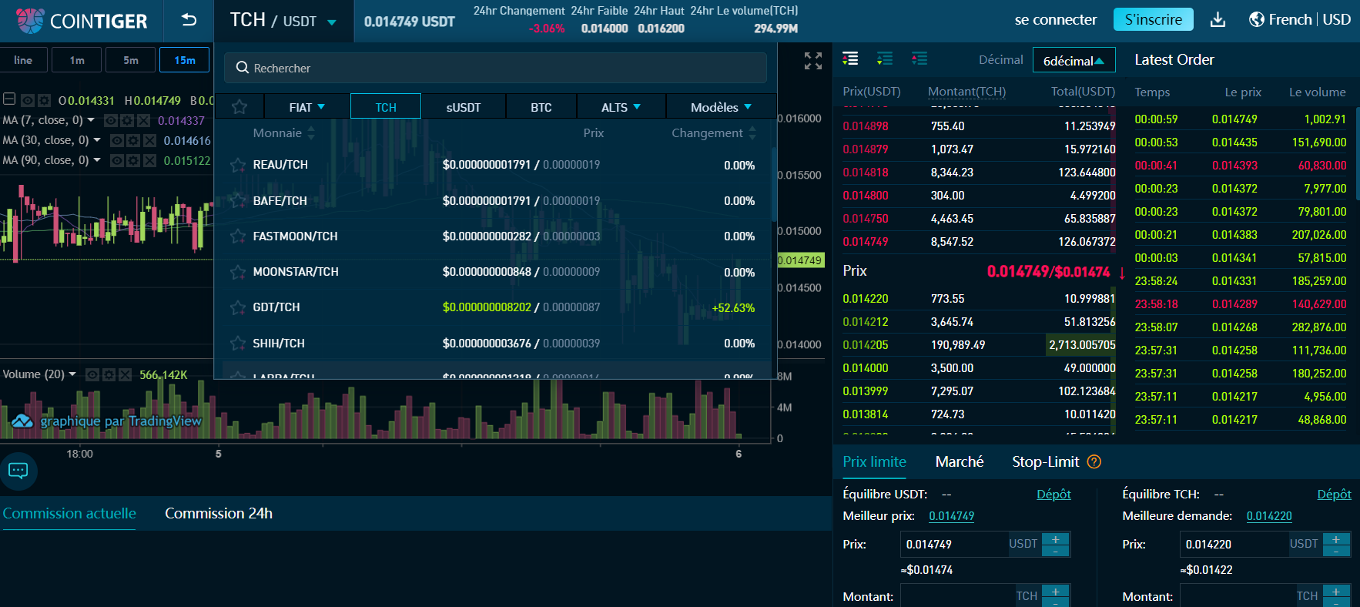The image size is (1360, 607).
Task: Open settings for MA (30, close, 0)
Action: click(x=133, y=140)
